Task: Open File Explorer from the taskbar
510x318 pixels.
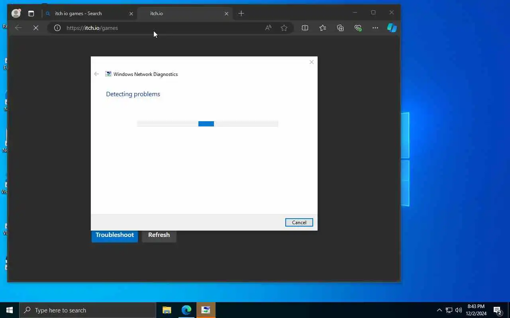Action: pos(167,310)
